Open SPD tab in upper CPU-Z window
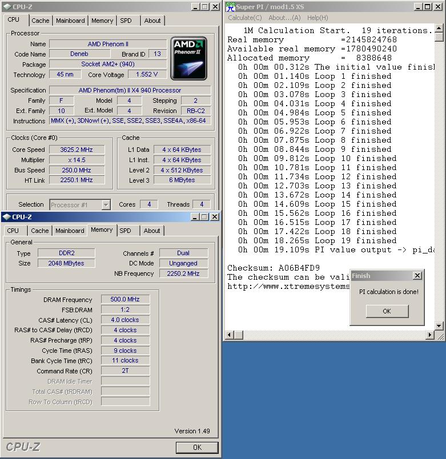Image resolution: width=446 pixels, height=459 pixels. pyautogui.click(x=126, y=21)
